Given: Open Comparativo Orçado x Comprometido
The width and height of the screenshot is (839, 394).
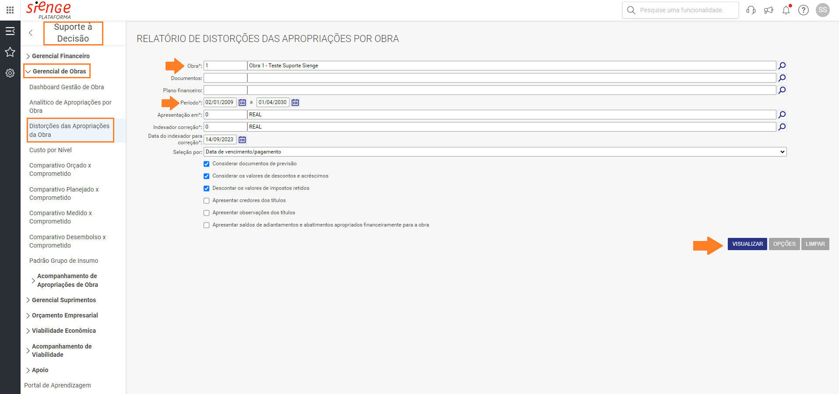Looking at the screenshot, I should click(x=60, y=170).
